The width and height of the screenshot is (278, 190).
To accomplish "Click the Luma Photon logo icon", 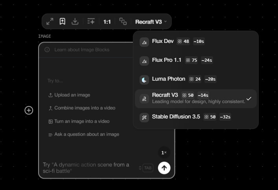I will tap(144, 80).
